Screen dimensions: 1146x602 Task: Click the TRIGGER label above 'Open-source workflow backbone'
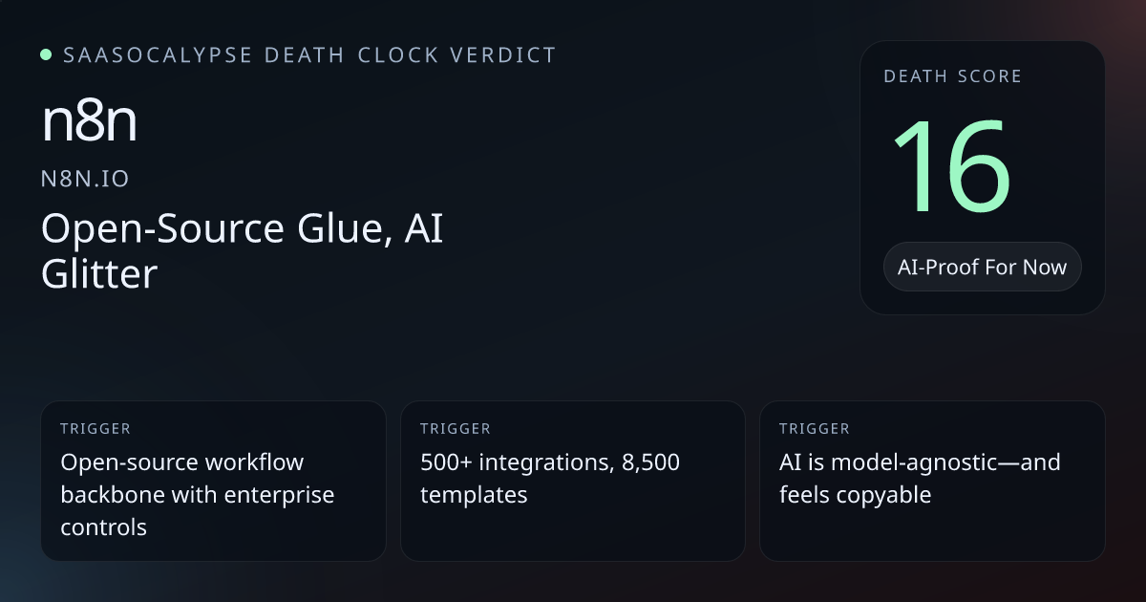tap(95, 429)
